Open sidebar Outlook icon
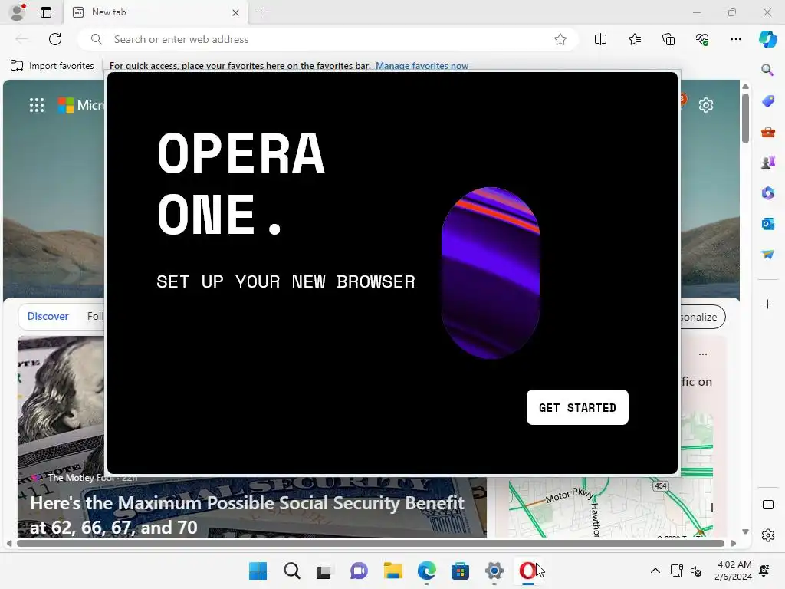The image size is (785, 589). [x=768, y=223]
